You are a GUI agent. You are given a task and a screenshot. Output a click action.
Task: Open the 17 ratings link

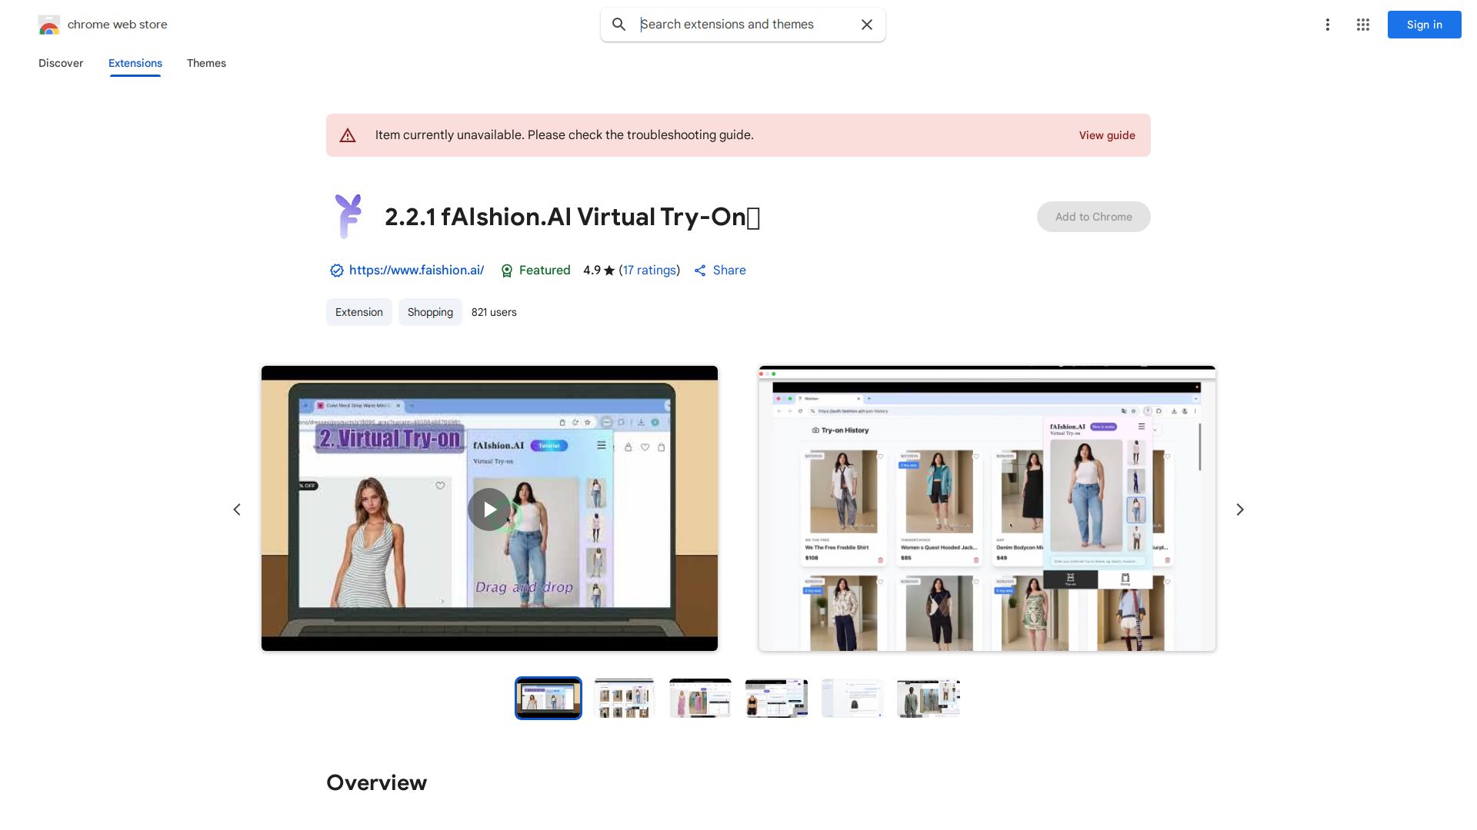click(x=649, y=271)
